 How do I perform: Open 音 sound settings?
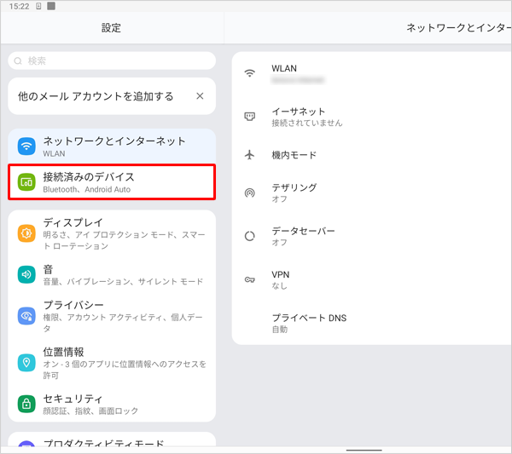(112, 274)
